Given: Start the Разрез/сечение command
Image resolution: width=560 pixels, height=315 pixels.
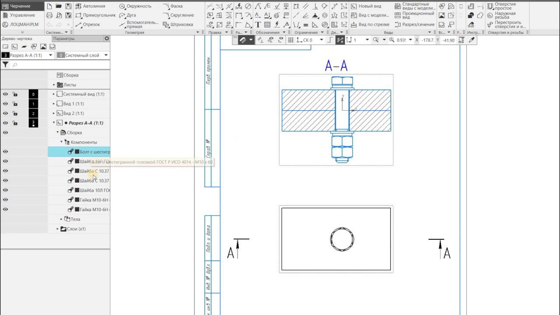Looking at the screenshot, I should coord(414,24).
